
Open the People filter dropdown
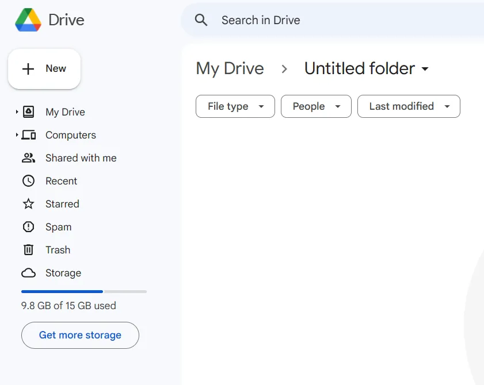click(x=316, y=106)
